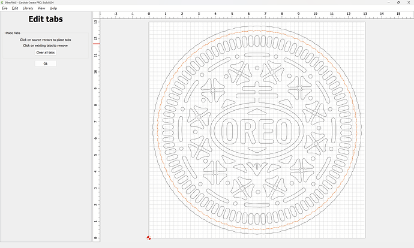Image resolution: width=414 pixels, height=248 pixels.
Task: Click the small triangle below the OREO text
Action: pyautogui.click(x=257, y=149)
